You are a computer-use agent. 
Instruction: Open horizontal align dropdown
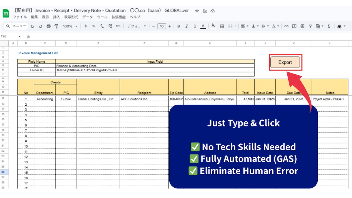coord(245,26)
